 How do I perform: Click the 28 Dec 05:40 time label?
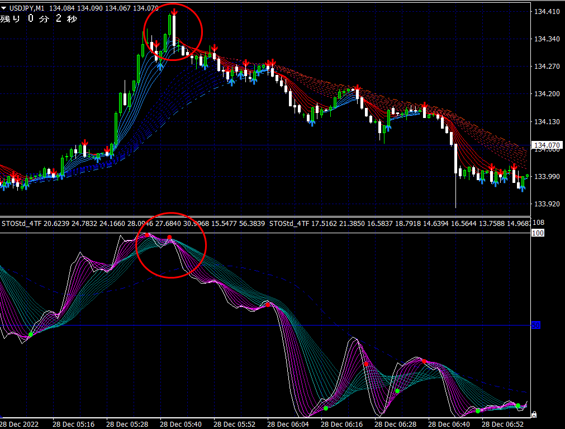(181, 424)
